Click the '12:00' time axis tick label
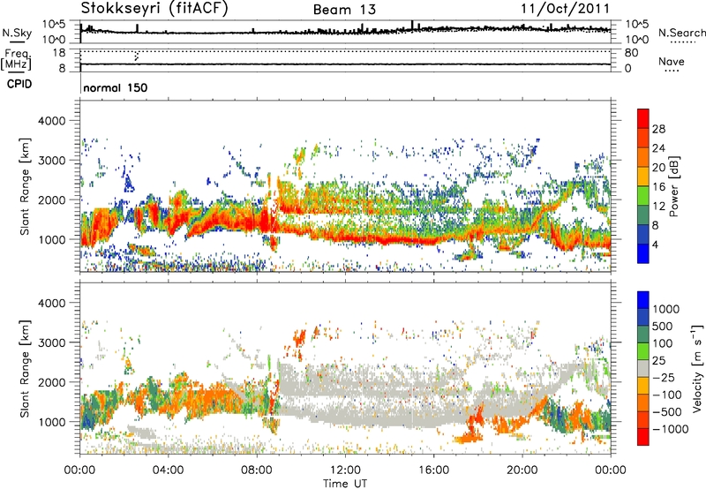Screen dimensions: 706x489 [x=345, y=470]
